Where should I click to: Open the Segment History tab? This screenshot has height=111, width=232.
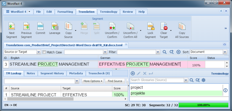point(52,73)
